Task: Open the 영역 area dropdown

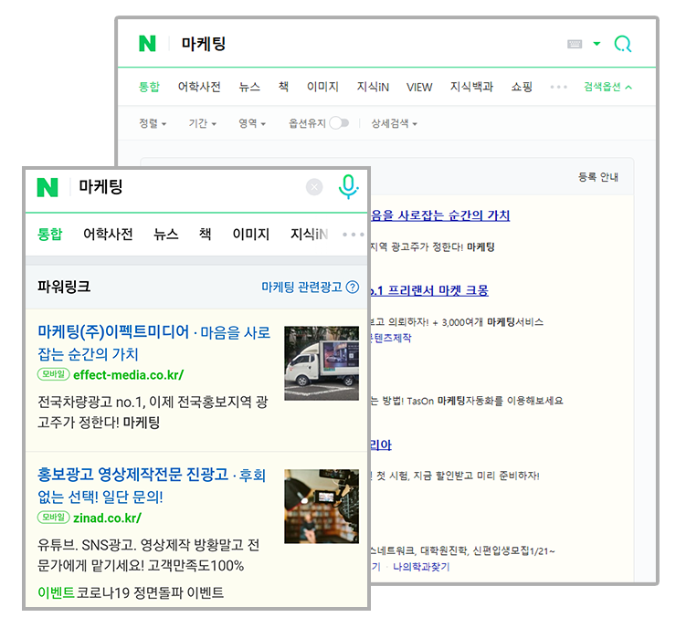Action: tap(252, 123)
